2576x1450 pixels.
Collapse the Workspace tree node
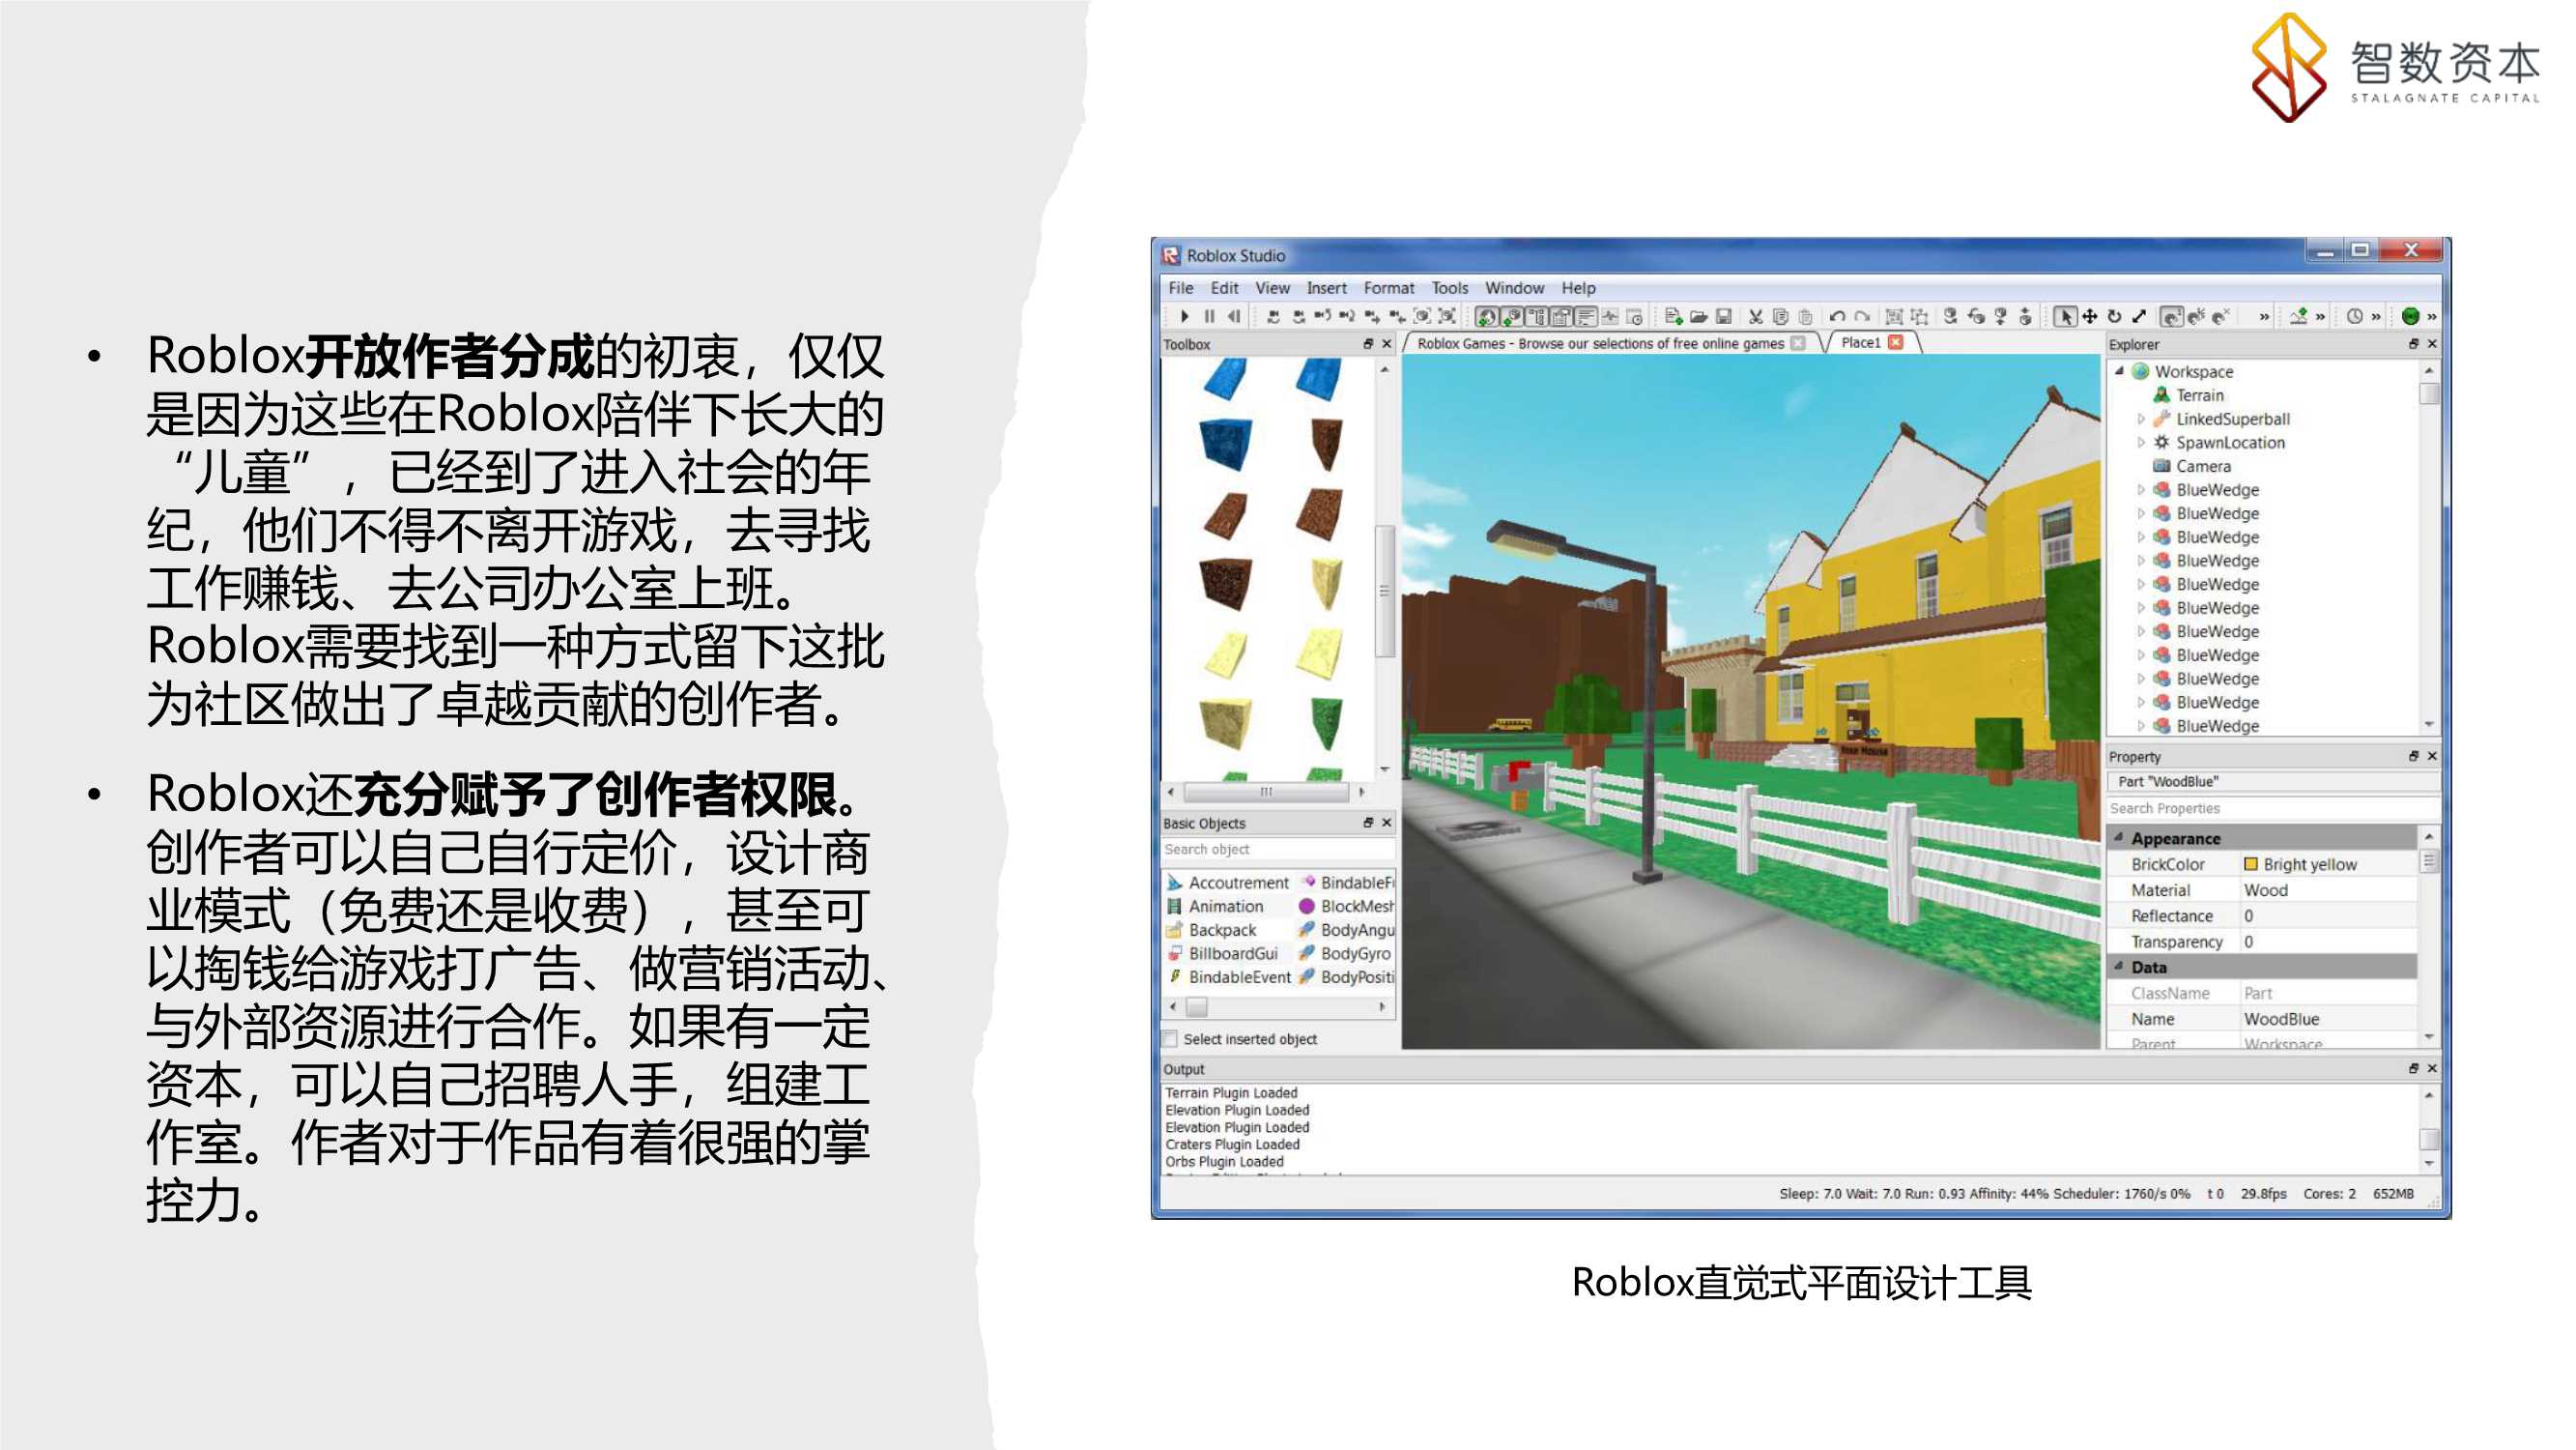click(x=2120, y=371)
